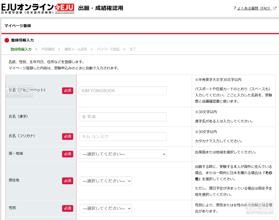Select the 内容確認 step in progress bar
Viewport: 279px width, 220px height.
click(48, 49)
